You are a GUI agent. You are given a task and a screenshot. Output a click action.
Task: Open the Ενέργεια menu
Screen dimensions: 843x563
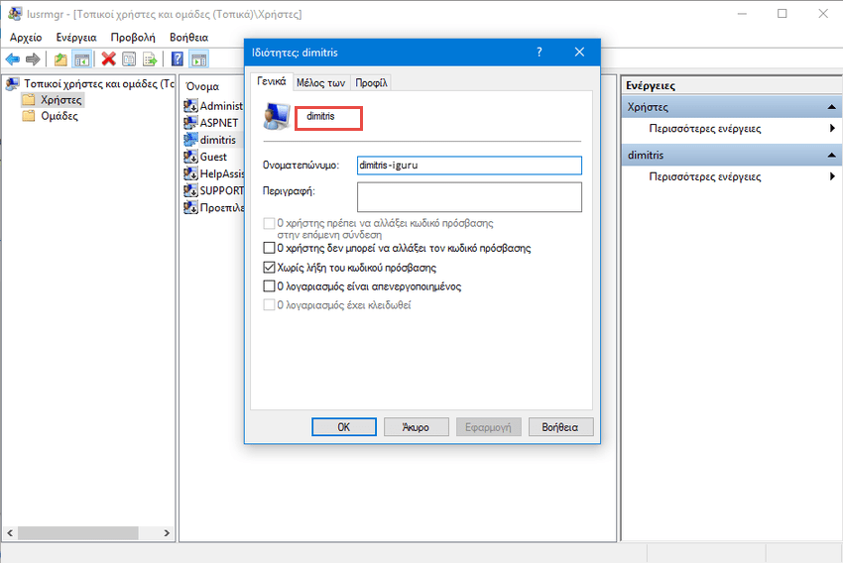click(x=75, y=37)
